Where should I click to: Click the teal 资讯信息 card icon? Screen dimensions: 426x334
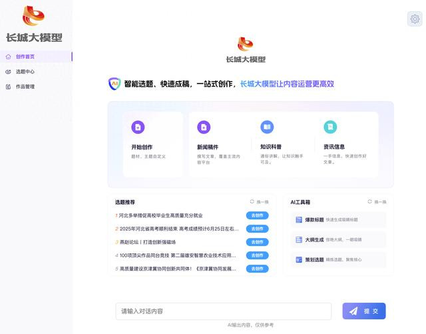330,127
